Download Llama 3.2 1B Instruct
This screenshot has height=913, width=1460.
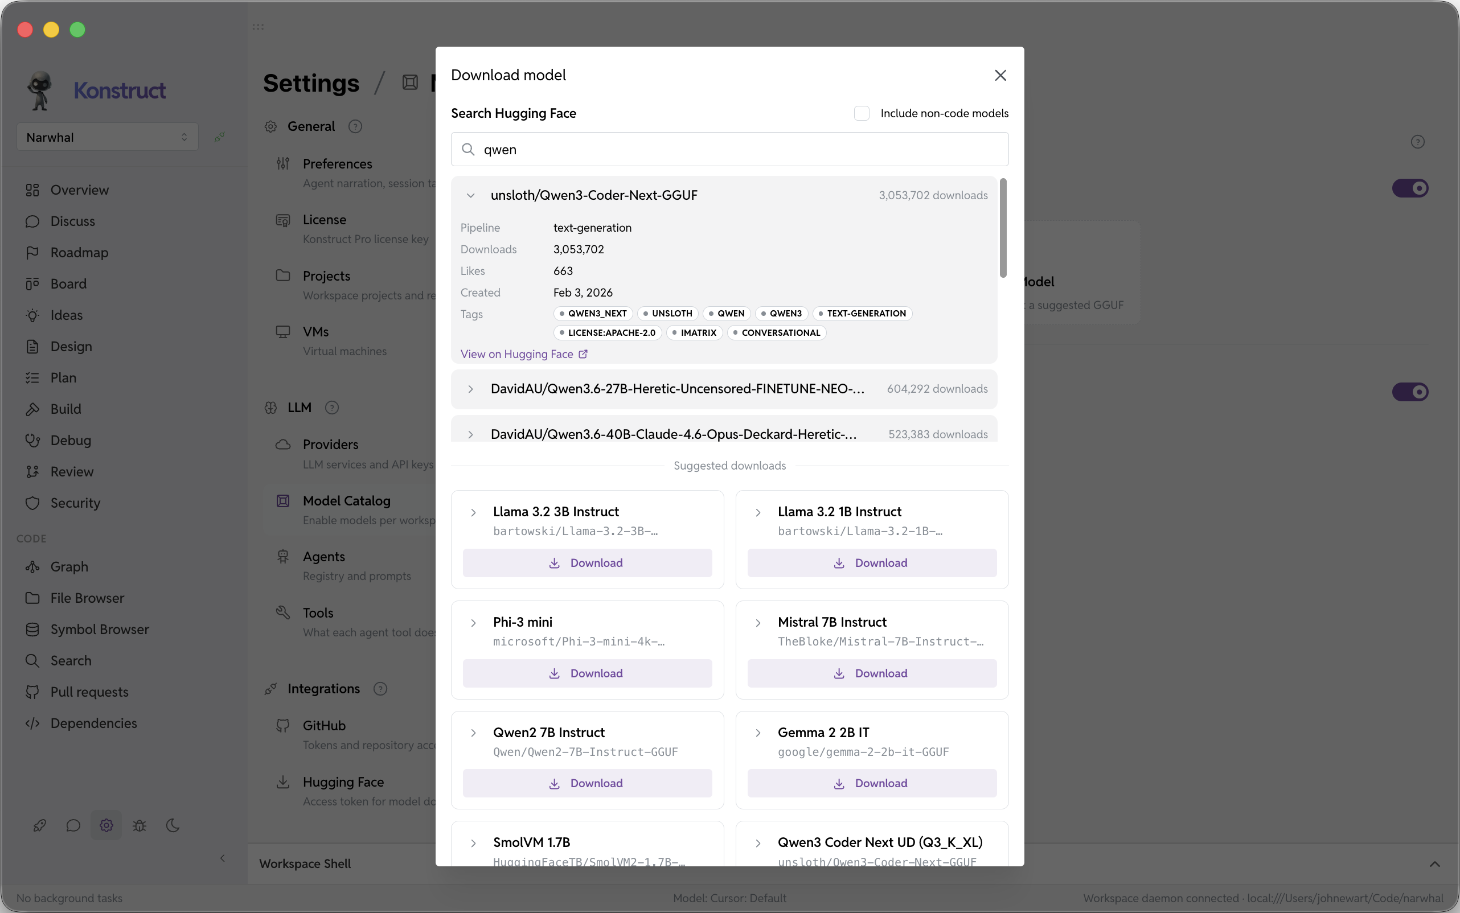click(872, 563)
